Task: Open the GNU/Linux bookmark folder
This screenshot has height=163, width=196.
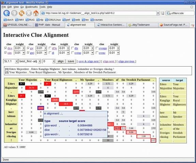Action: 53,20
